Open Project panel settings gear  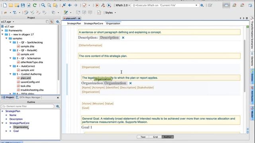(x=58, y=21)
